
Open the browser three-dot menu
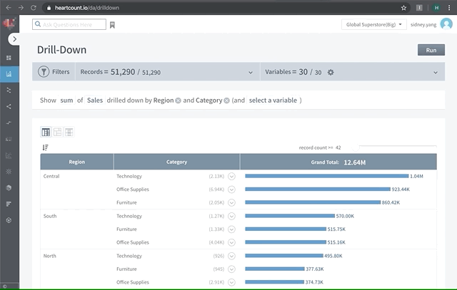449,8
